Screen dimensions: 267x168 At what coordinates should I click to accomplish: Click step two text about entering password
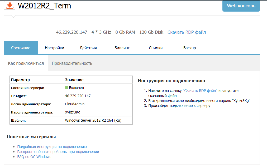(x=199, y=101)
